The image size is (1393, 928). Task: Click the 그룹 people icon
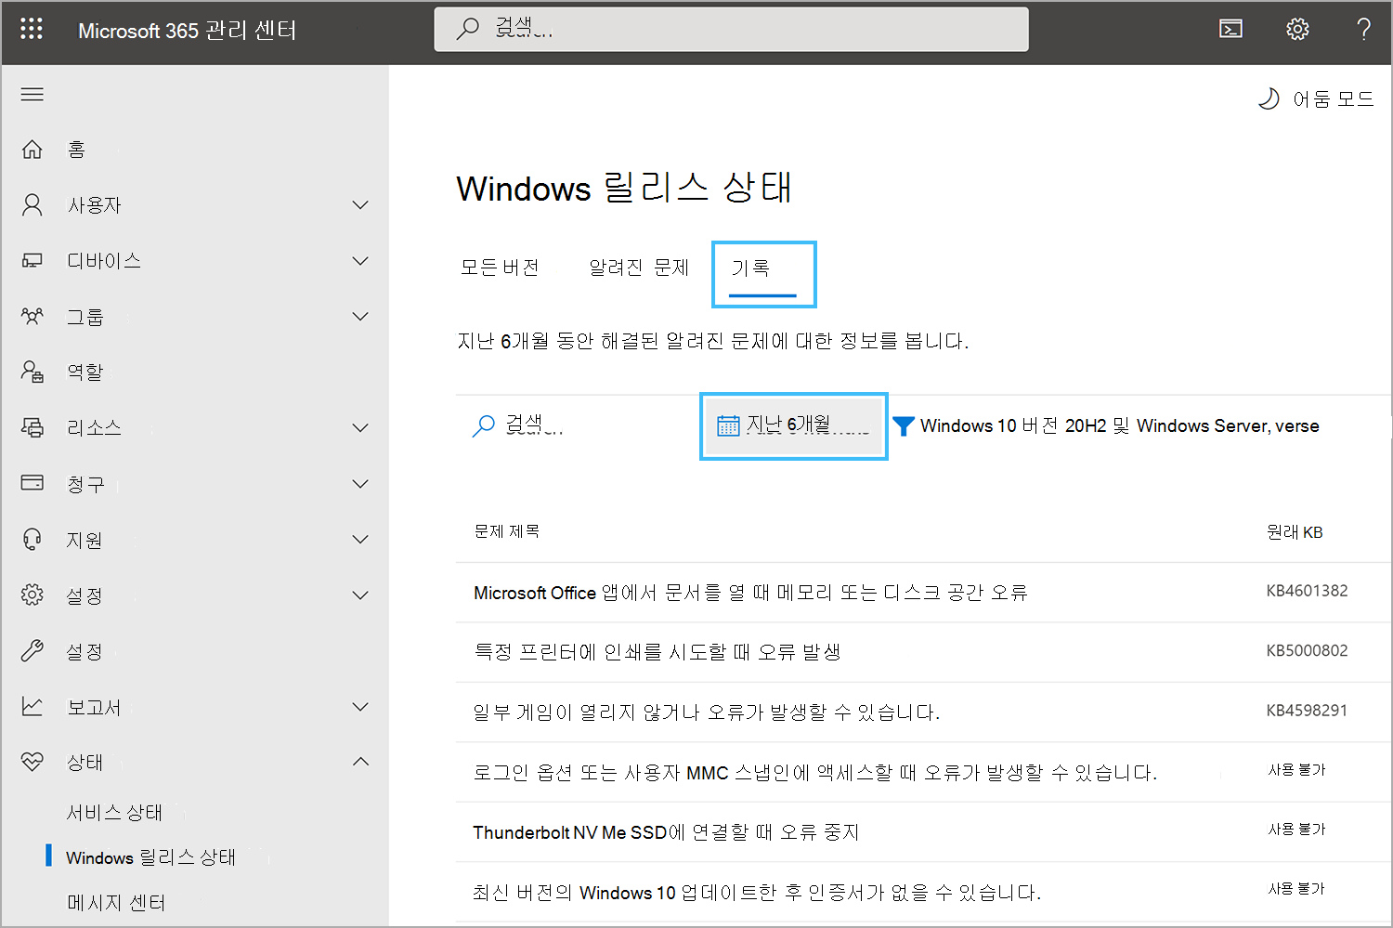coord(33,317)
